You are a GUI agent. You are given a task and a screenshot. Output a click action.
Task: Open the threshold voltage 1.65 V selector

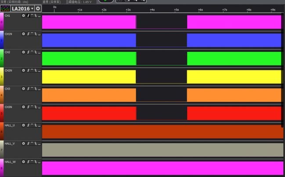[x=80, y=2]
